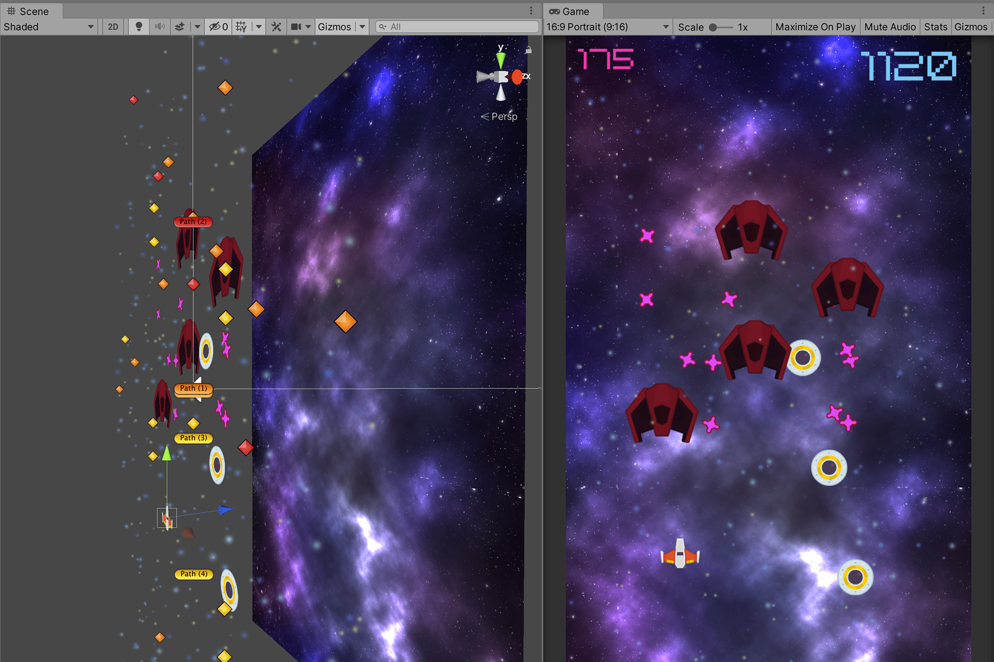Image resolution: width=994 pixels, height=662 pixels.
Task: Select the large orange waypoint diamond on the background
Action: coord(346,322)
